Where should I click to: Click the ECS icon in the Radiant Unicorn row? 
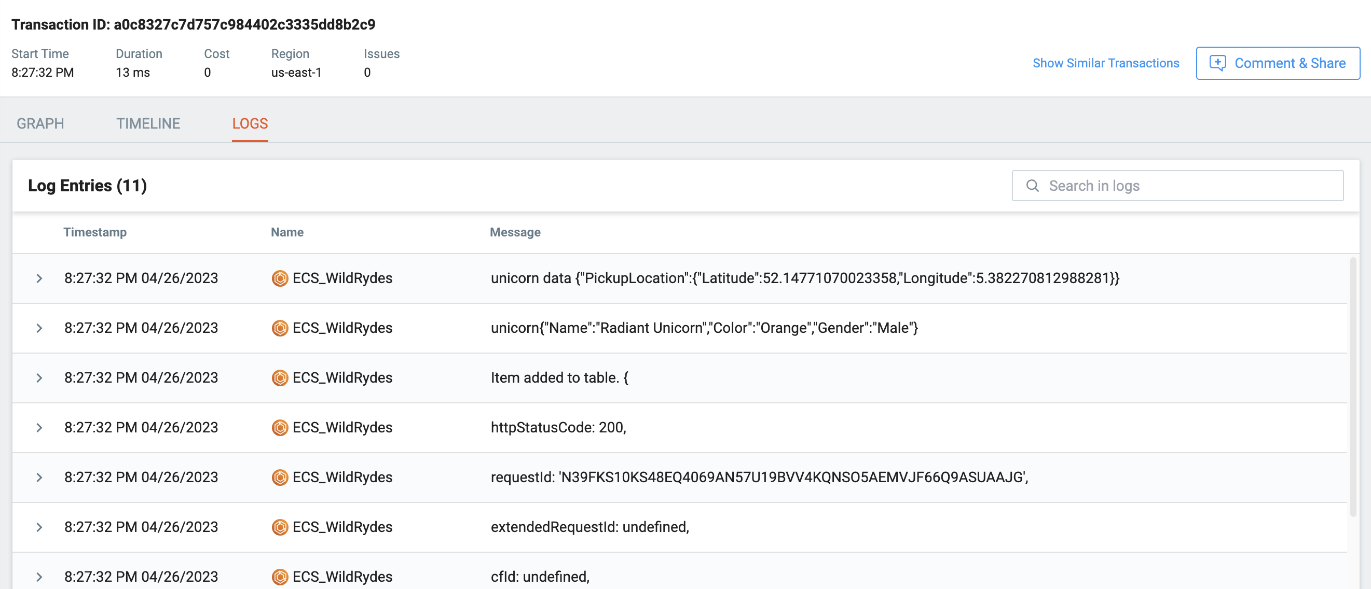280,328
